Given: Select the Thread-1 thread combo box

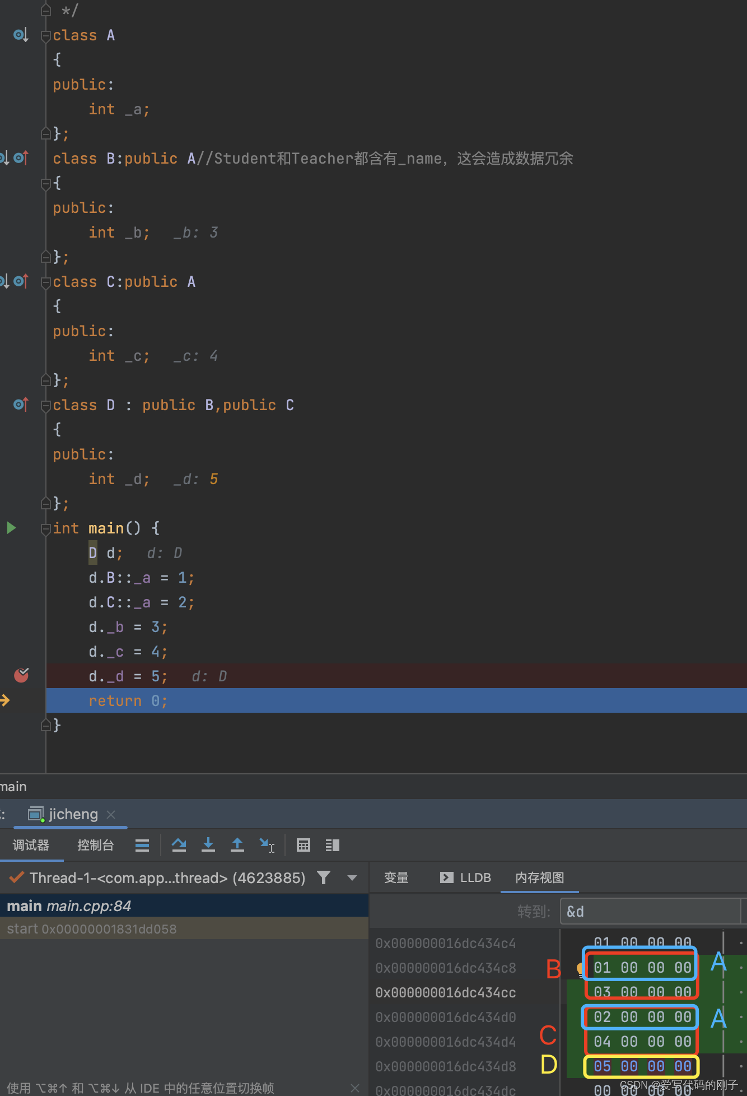Looking at the screenshot, I should 185,877.
